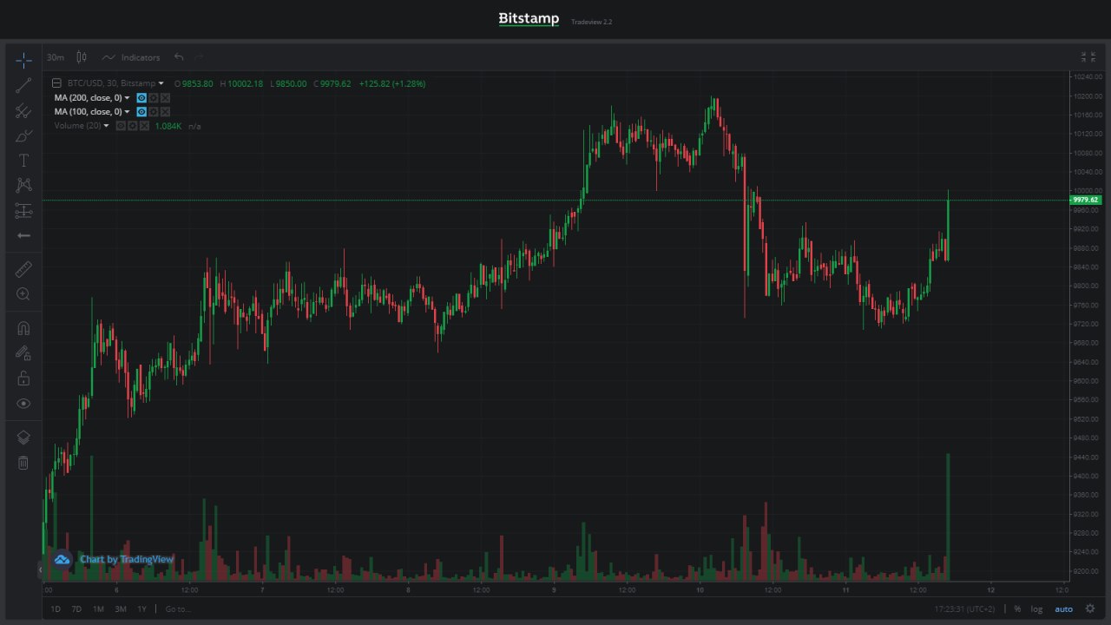Viewport: 1111px width, 625px height.
Task: Select the trend line drawing tool
Action: tap(23, 85)
